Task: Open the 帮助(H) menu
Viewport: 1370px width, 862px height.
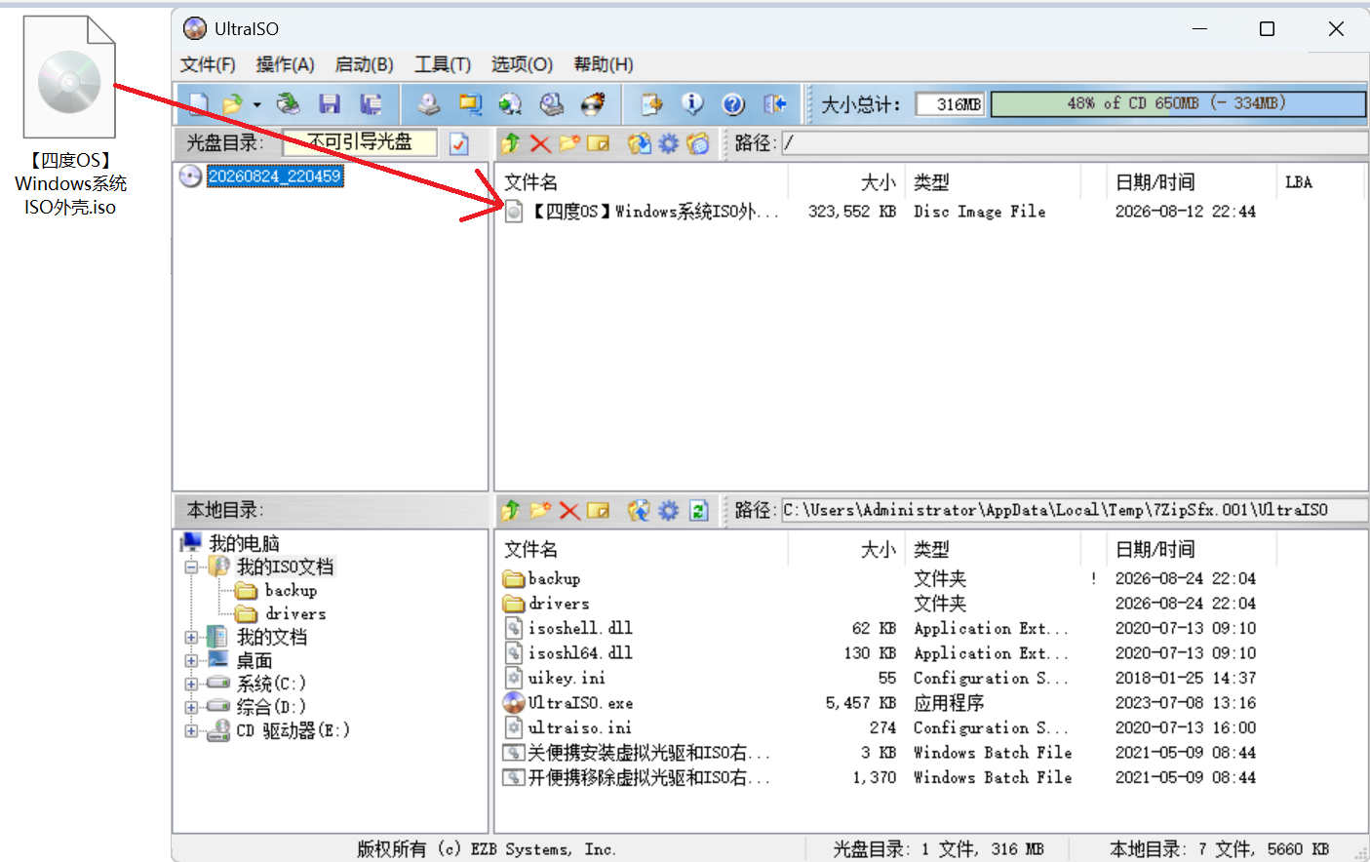Action: point(604,64)
